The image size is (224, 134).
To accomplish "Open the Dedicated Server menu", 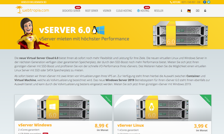I will coord(71,11).
